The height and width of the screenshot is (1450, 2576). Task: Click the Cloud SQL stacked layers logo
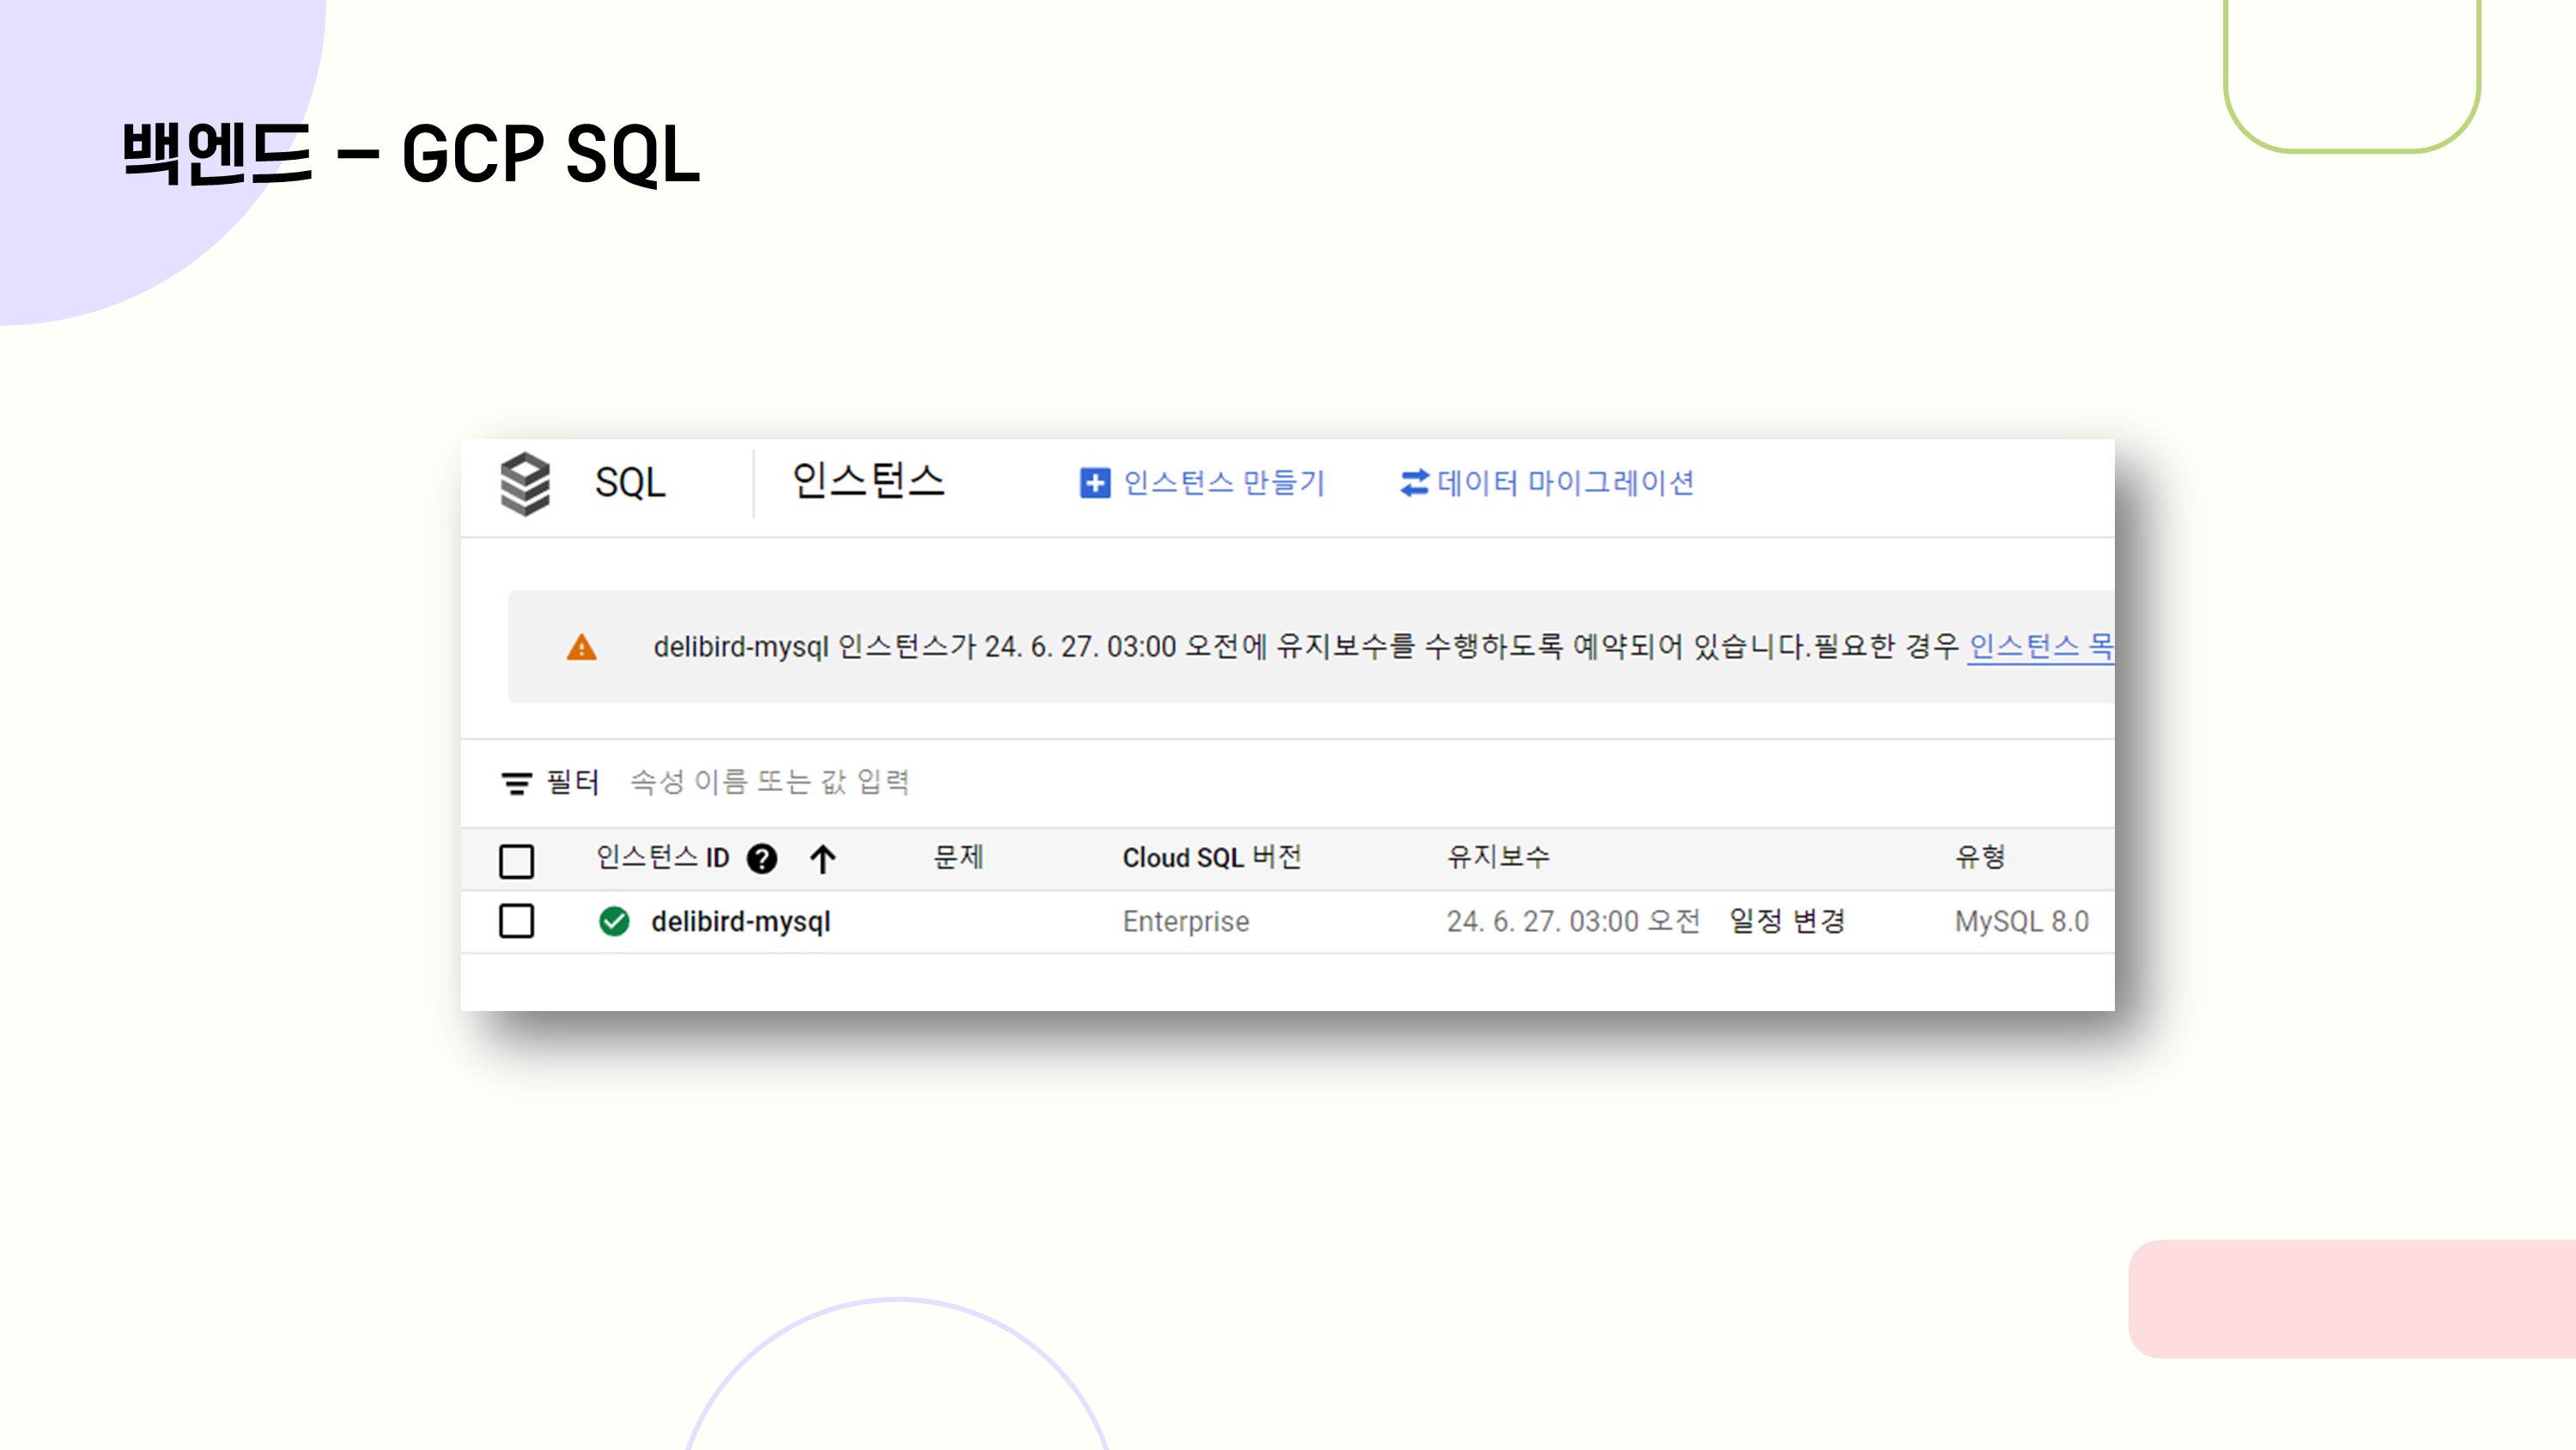[x=525, y=484]
